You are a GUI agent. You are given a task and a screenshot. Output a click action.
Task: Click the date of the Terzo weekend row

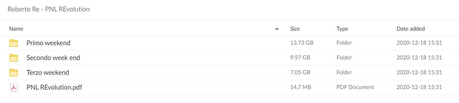(419, 72)
